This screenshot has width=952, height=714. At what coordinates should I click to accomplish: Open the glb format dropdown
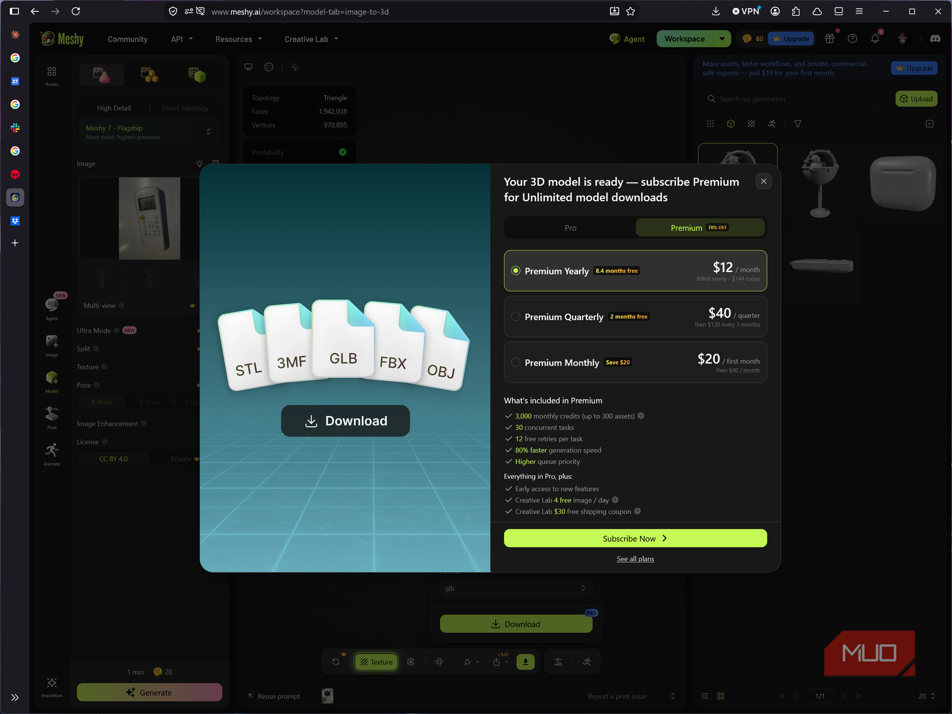[x=516, y=588]
